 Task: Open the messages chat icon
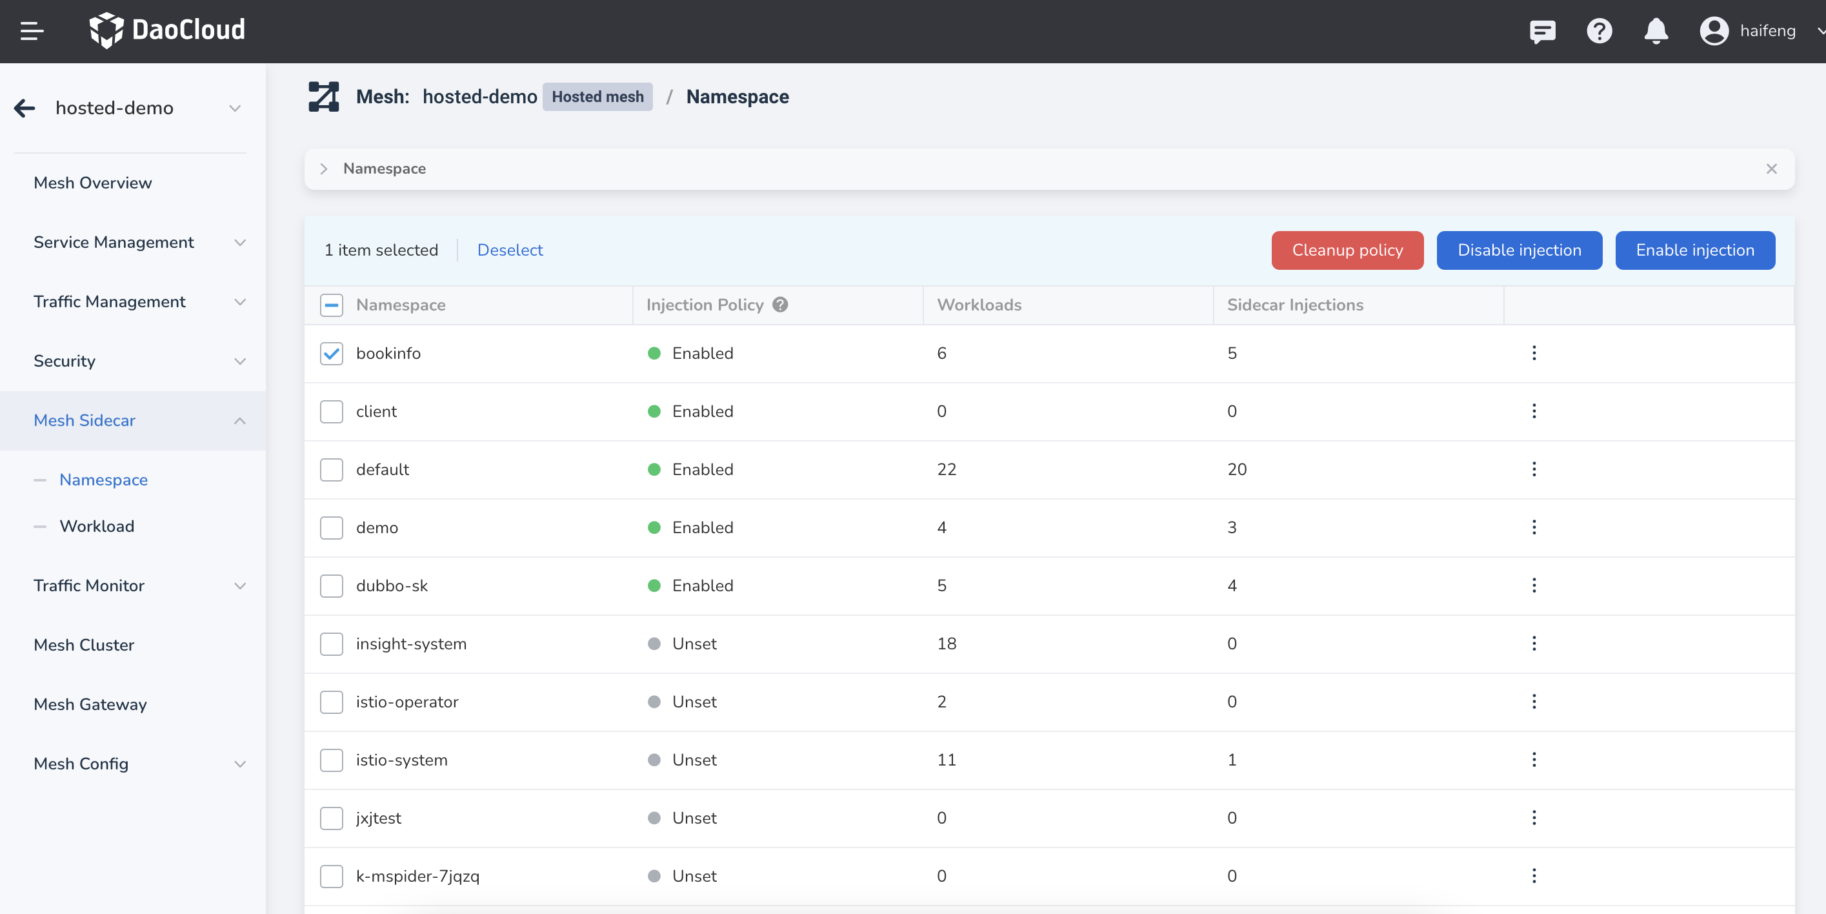(x=1543, y=30)
